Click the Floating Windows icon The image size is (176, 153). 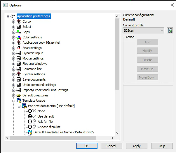click(19, 64)
